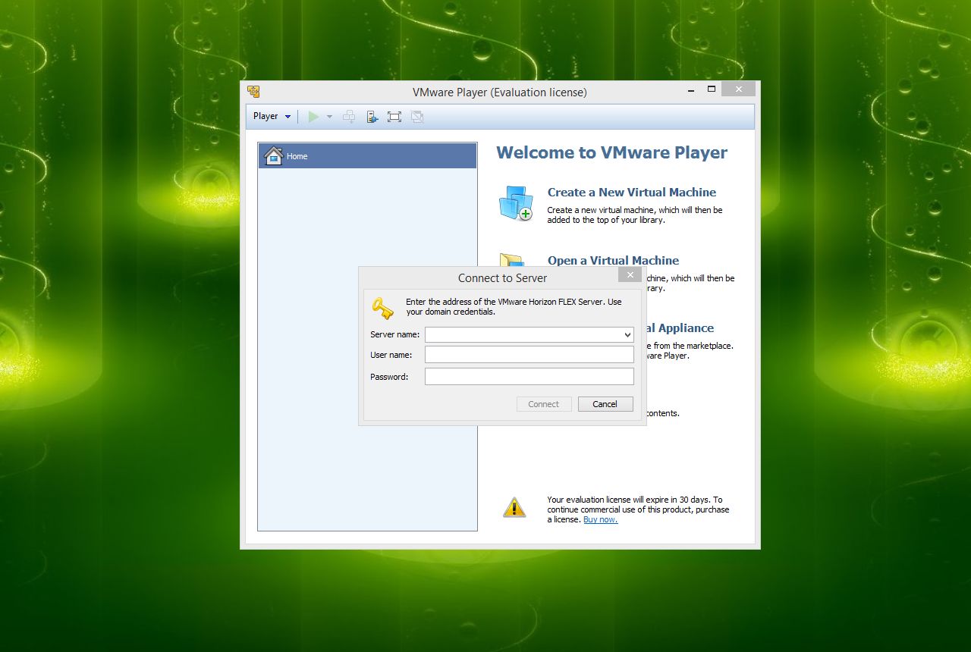Click the 'Password:' label
This screenshot has height=652, width=971.
389,377
